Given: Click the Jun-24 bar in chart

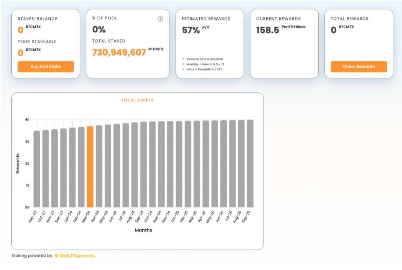Looking at the screenshot, I should (117, 166).
